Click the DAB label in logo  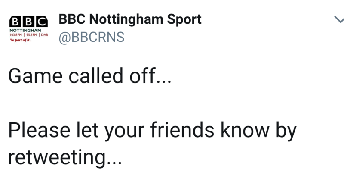pyautogui.click(x=44, y=35)
